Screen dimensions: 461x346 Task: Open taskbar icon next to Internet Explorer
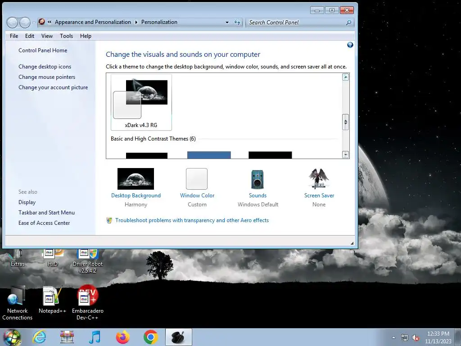[67, 337]
